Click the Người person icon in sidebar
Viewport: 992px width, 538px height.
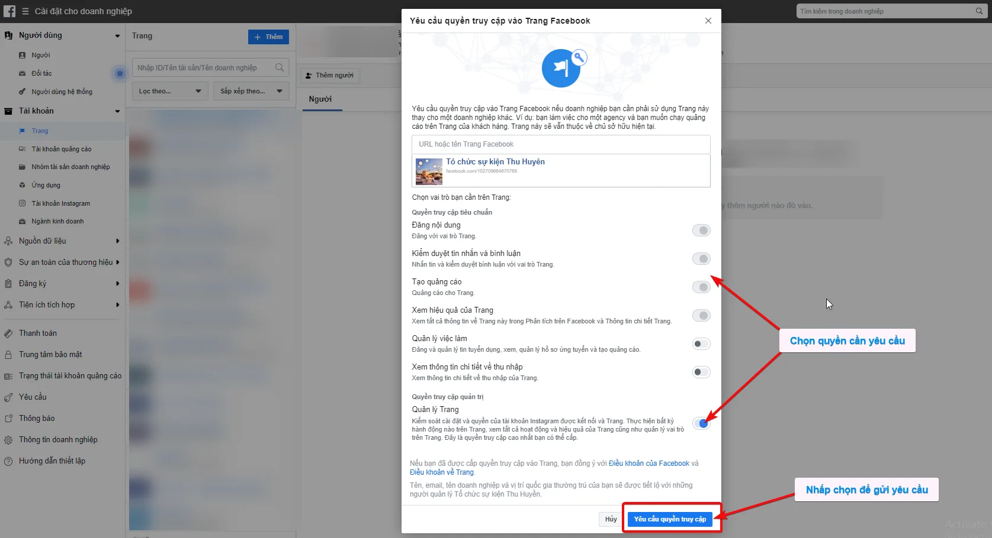[23, 55]
